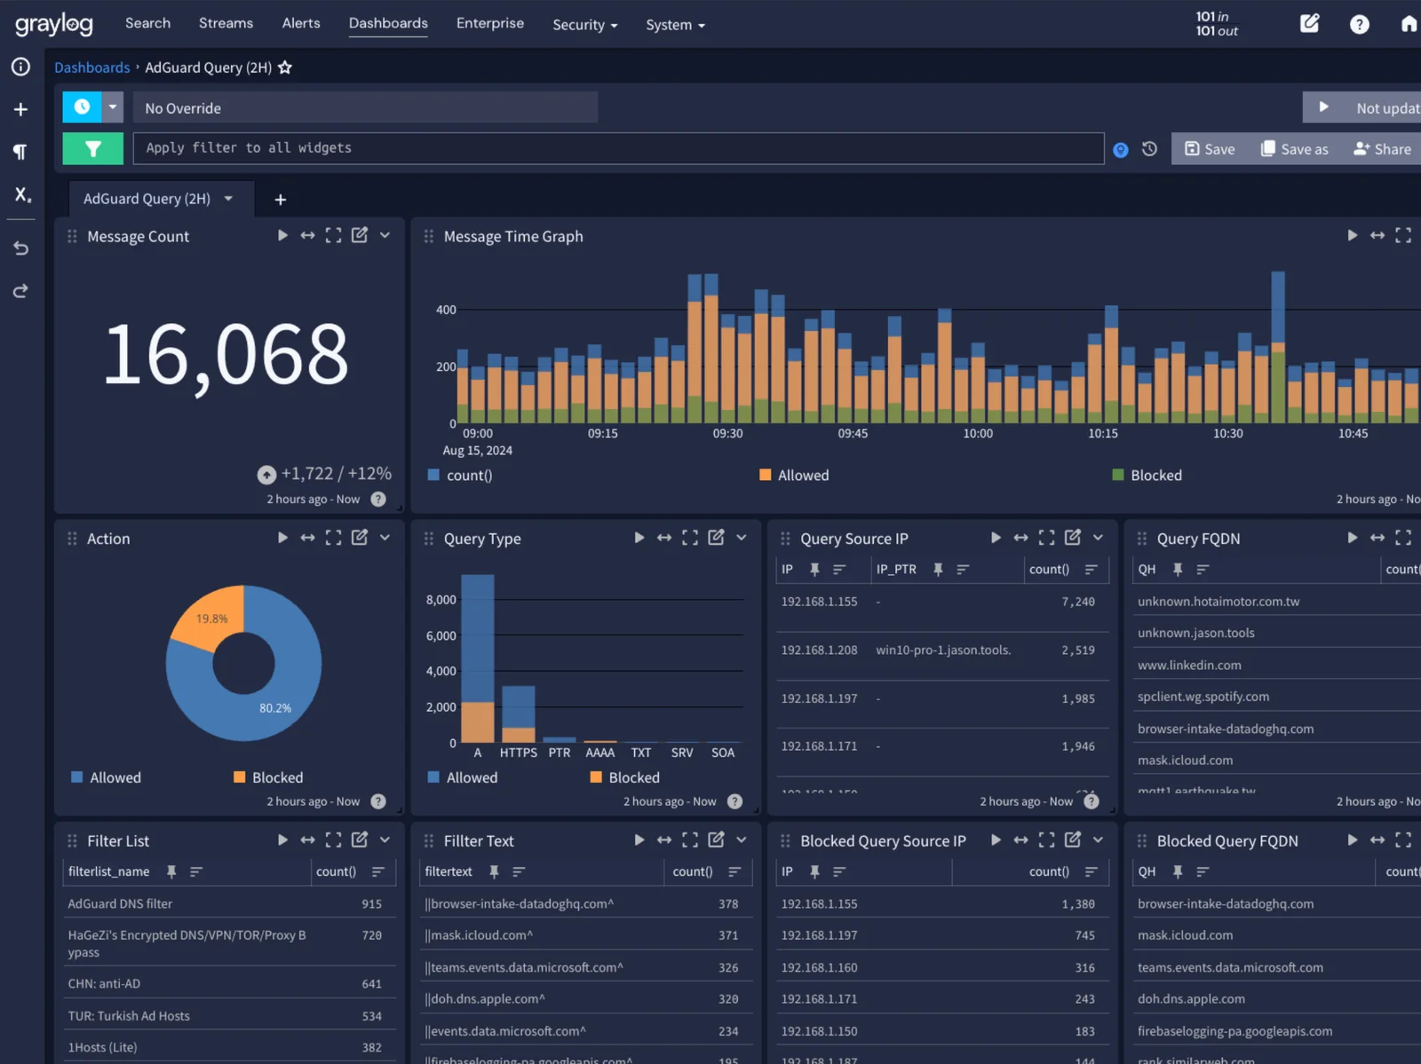Pin the filterlist_name column
This screenshot has width=1421, height=1064.
pos(171,871)
